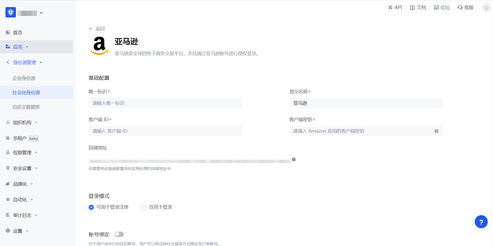This screenshot has height=246, width=493.
Task: Open the user pool dropdown chevron
Action: coord(41,13)
